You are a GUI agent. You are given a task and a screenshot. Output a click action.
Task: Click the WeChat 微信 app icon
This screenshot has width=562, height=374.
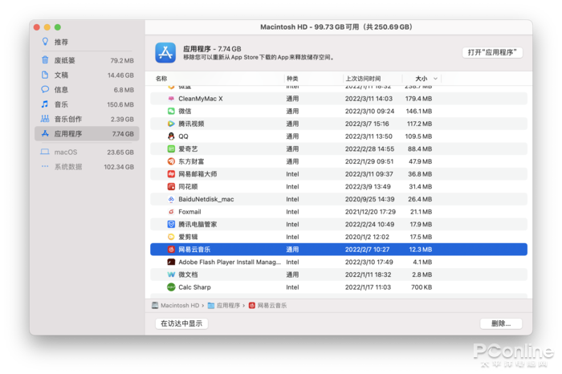click(171, 111)
